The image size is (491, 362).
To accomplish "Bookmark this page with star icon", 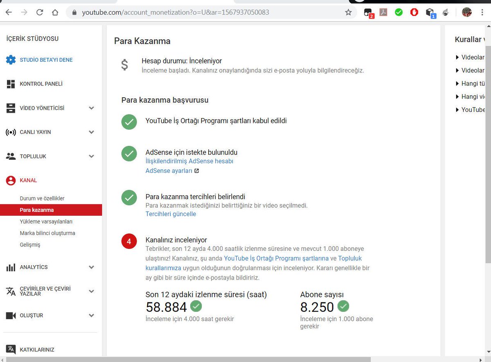I will [348, 12].
